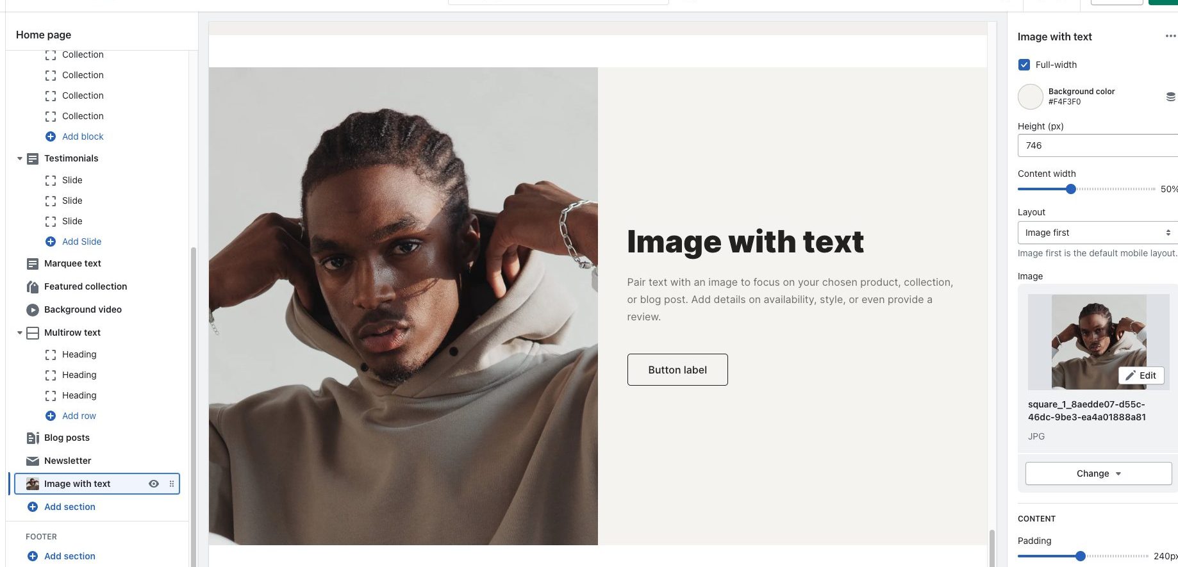Click the dynamic source icon beside Background color
1178x567 pixels.
[1170, 97]
